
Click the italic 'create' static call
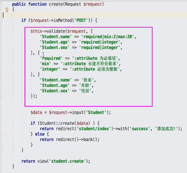pyautogui.click(x=67, y=123)
